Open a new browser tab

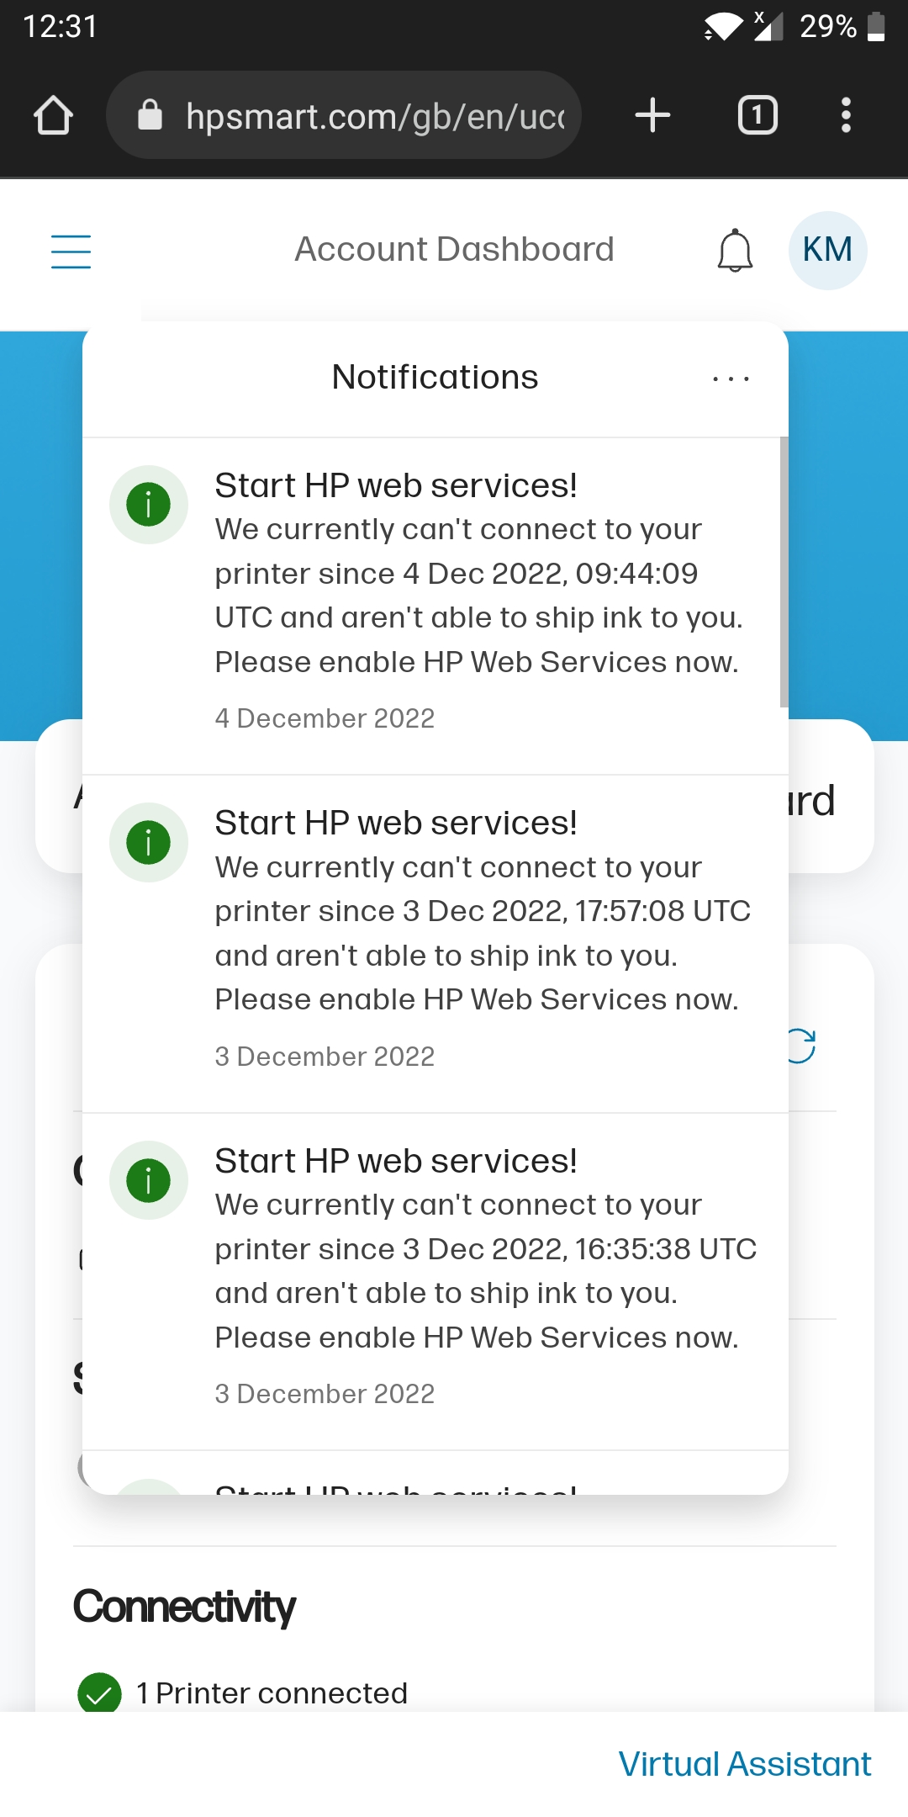point(652,115)
